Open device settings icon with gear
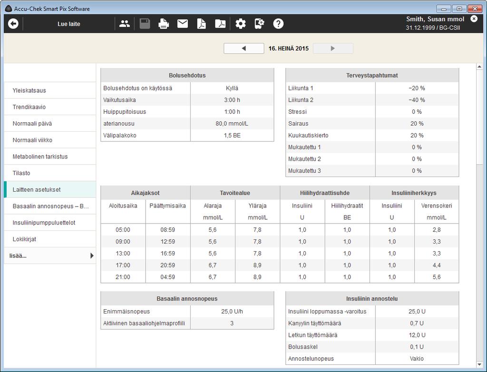 coord(259,24)
